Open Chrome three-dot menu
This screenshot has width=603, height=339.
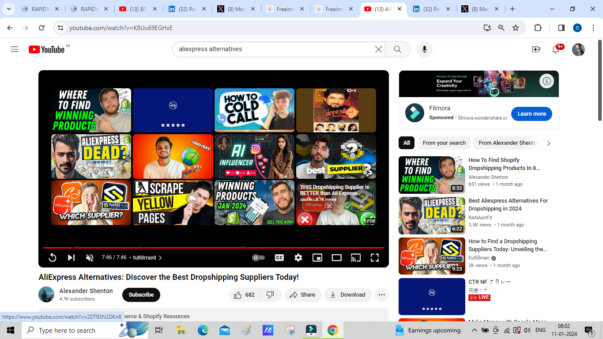(x=593, y=28)
